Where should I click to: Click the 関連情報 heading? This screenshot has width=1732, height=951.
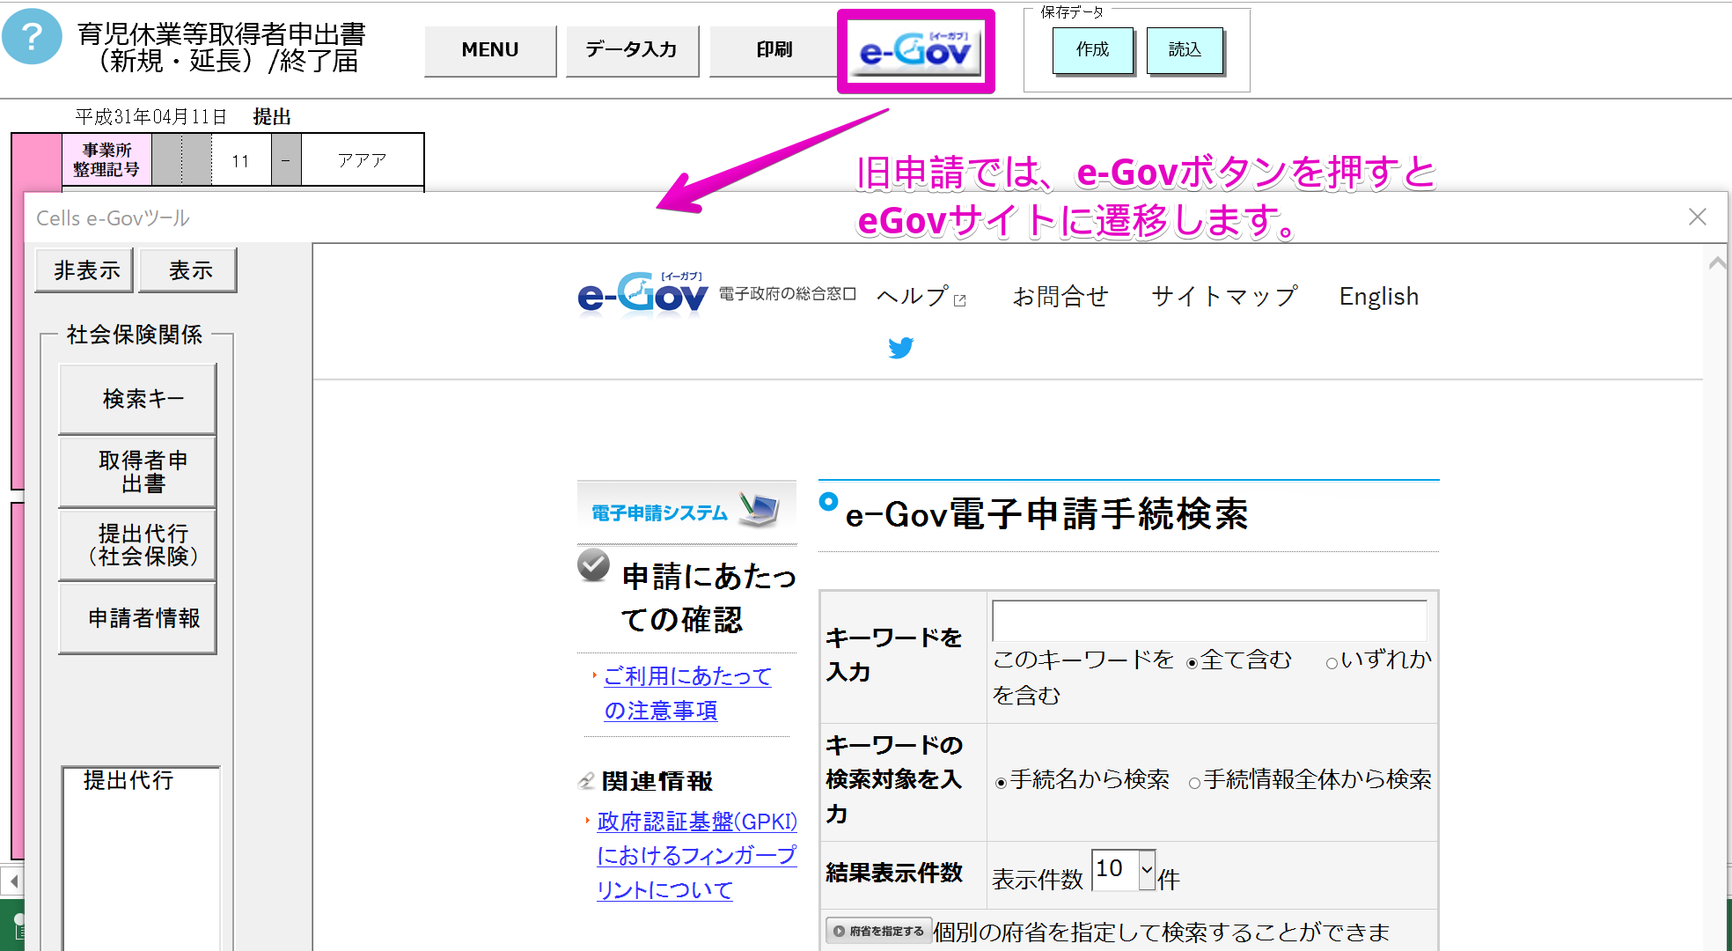point(657,781)
